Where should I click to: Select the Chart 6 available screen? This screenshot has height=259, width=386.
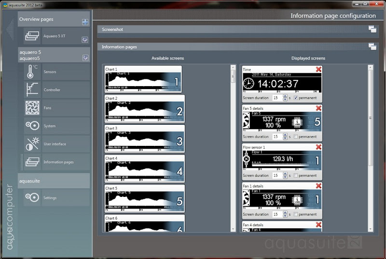(145, 223)
